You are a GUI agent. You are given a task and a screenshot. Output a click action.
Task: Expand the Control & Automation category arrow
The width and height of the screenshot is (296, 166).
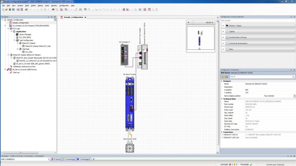(223, 43)
